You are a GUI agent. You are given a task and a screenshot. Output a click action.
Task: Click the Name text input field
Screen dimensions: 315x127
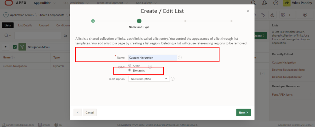[x=153, y=58]
